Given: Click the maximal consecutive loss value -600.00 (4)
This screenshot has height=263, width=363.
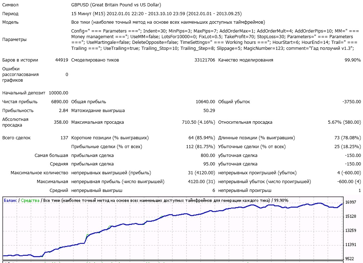Looking at the screenshot, I should tap(349, 181).
